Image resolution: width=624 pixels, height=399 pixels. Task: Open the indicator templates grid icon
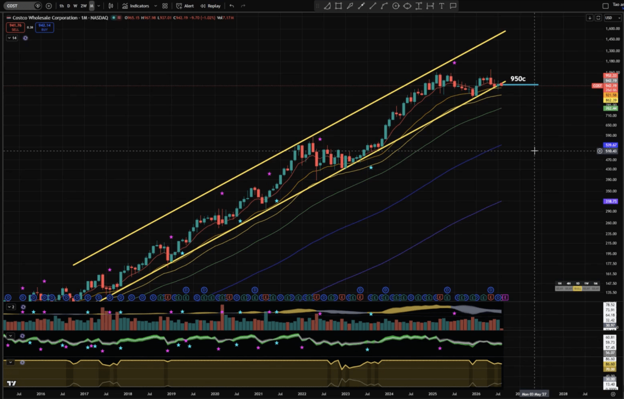165,6
